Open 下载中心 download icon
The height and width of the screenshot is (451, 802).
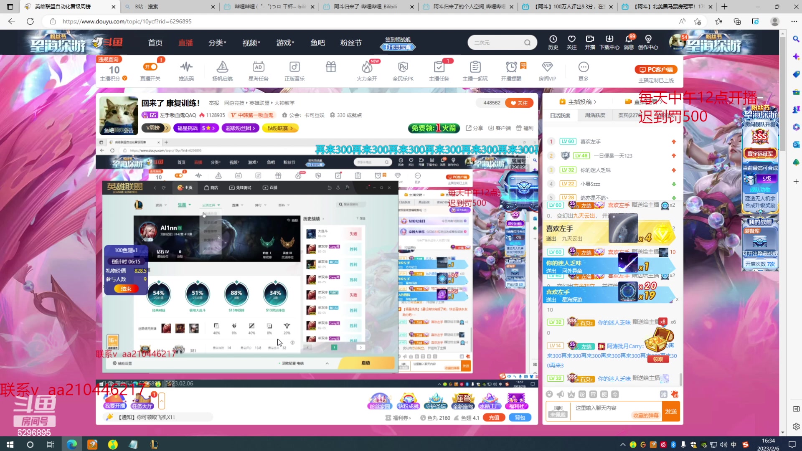[609, 42]
